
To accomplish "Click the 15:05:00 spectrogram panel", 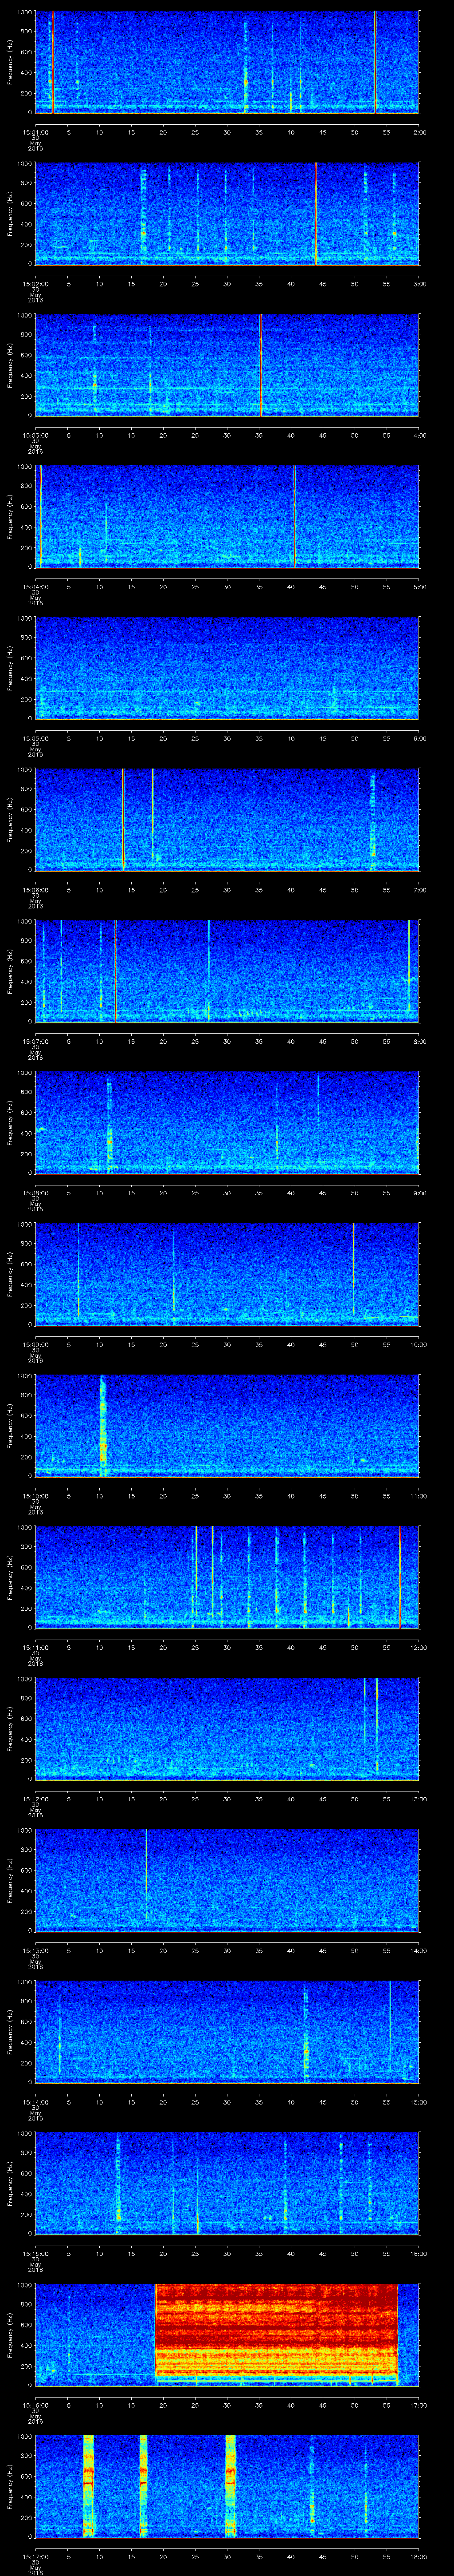I will 227,668.
